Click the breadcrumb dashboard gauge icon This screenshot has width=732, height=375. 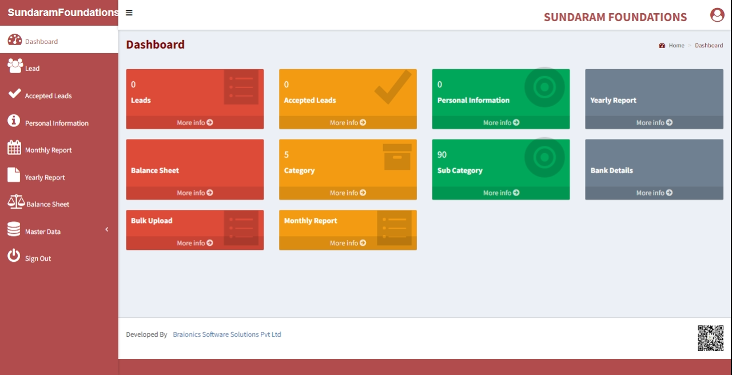click(x=662, y=45)
